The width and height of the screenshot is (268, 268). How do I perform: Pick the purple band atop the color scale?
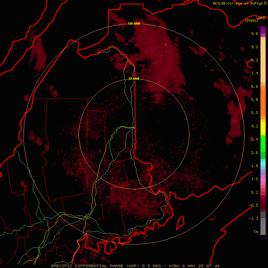263,30
